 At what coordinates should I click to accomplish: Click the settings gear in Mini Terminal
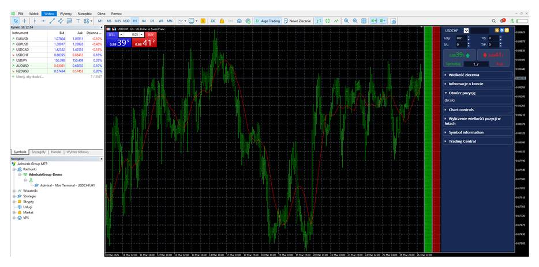click(x=502, y=30)
